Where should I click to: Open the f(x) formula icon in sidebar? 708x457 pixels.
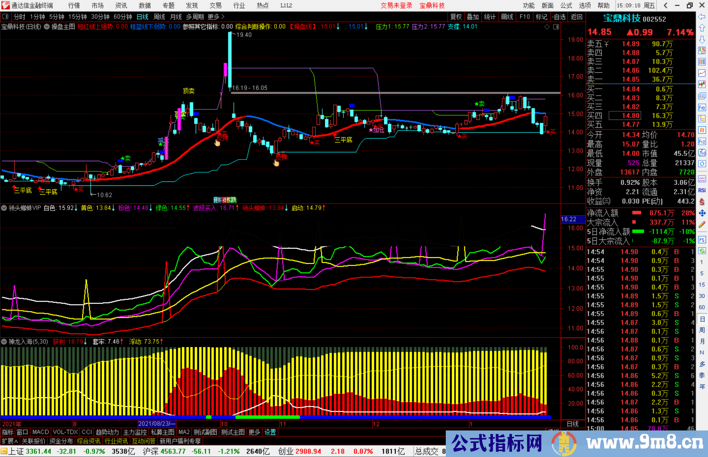(702, 153)
